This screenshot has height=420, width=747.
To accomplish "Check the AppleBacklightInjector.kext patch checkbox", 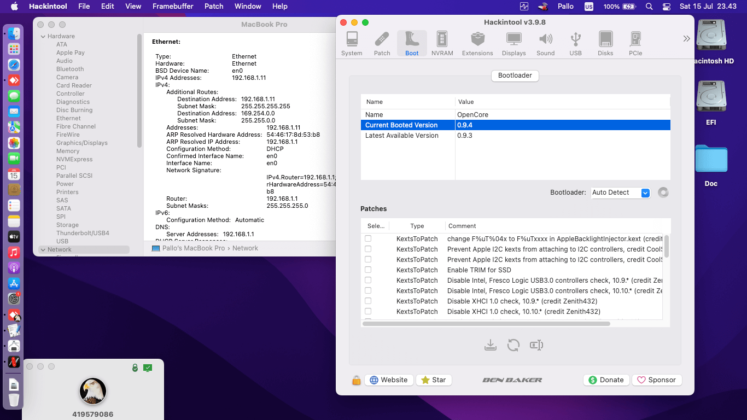I will [368, 238].
